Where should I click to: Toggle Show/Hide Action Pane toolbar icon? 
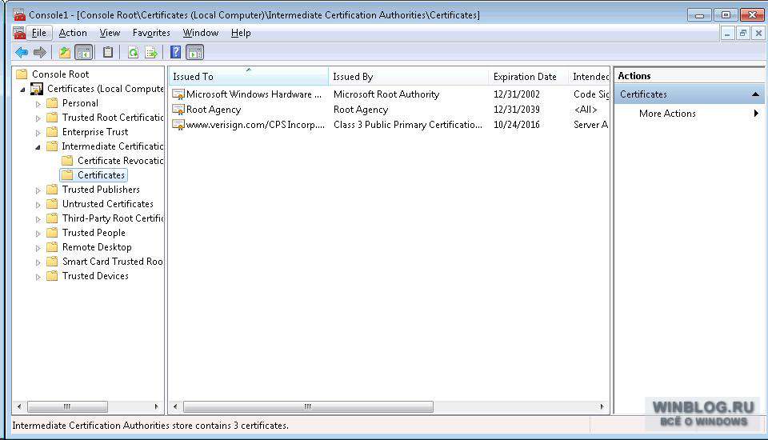click(x=195, y=52)
